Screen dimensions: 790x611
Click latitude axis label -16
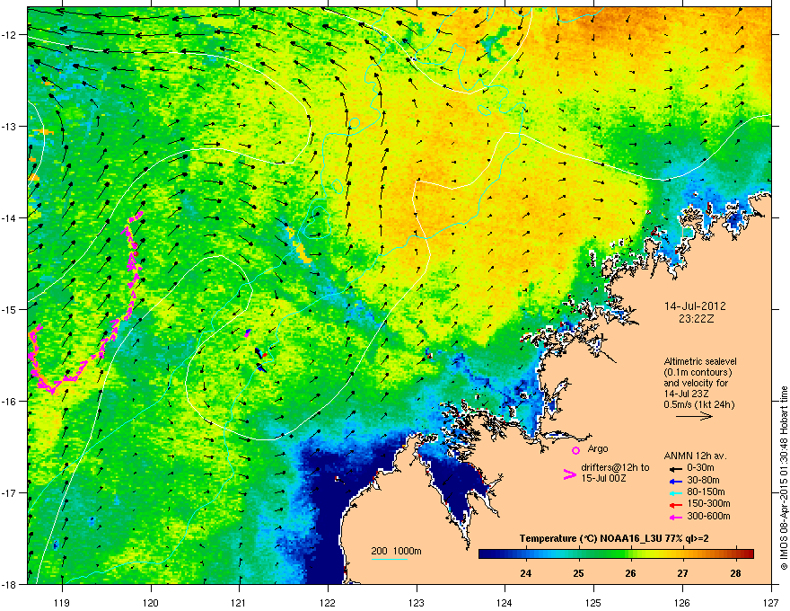point(9,402)
